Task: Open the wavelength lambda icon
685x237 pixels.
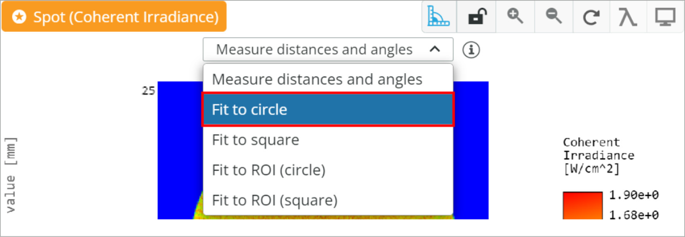Action: (627, 17)
